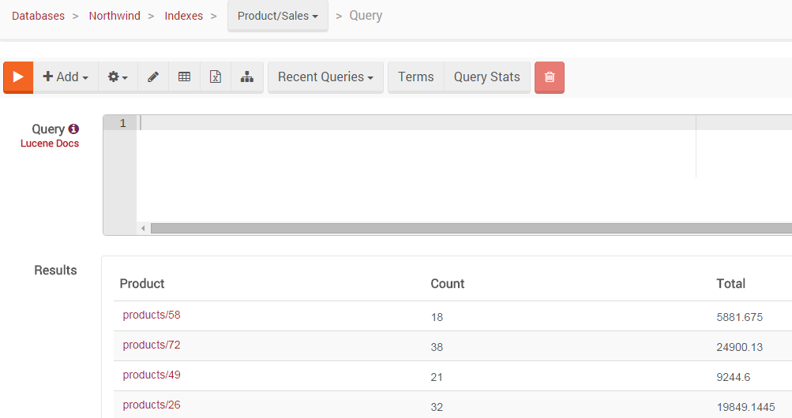Run the query with the orange play button
Viewport: 792px width, 418px height.
coord(18,77)
